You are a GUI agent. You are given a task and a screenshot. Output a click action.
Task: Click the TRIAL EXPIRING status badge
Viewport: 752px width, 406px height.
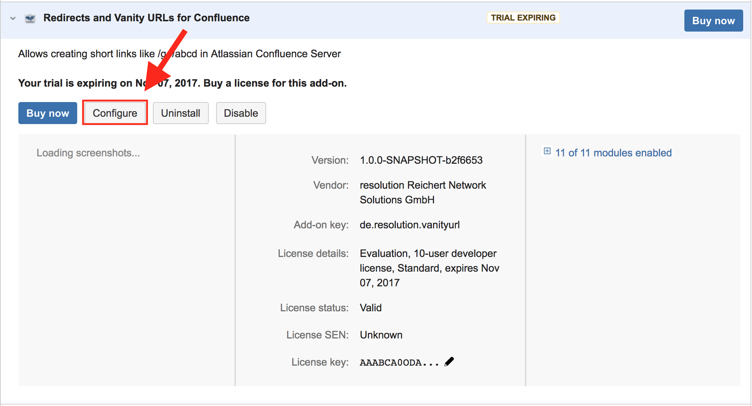(523, 18)
